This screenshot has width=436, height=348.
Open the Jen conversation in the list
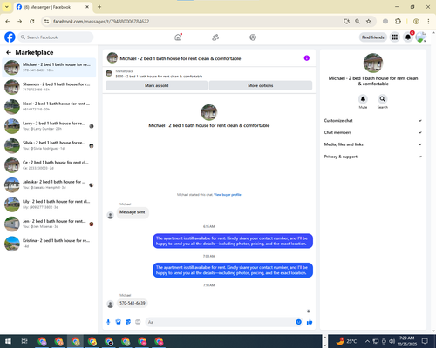49,224
